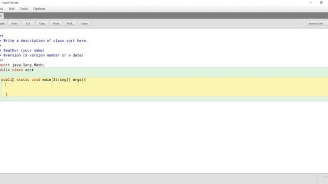Click 'java.lang.Math;' in the import statement
This screenshot has height=184, width=328.
(x=28, y=65)
